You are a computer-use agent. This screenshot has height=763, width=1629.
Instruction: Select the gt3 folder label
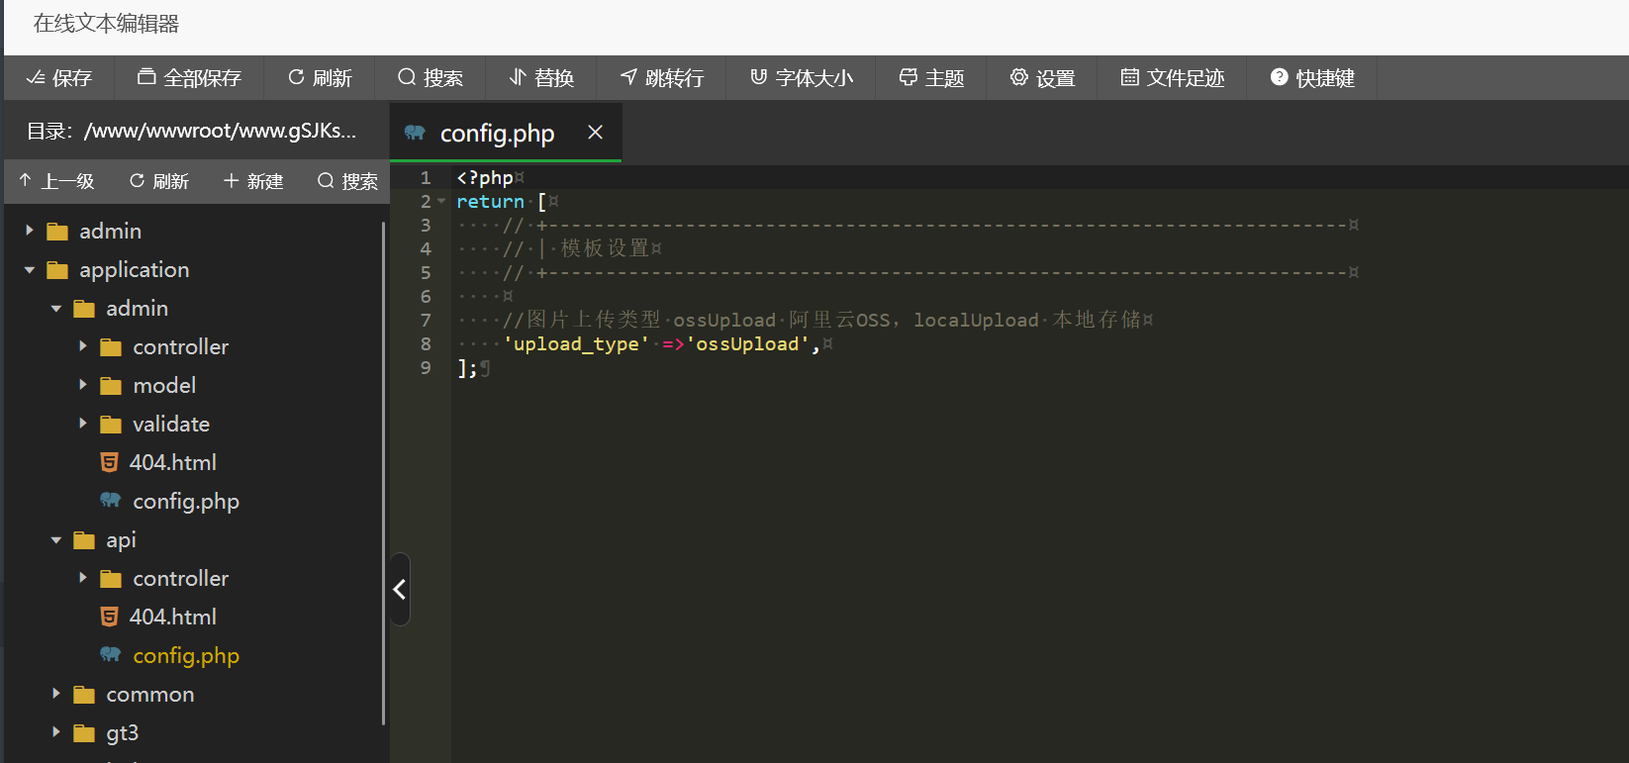point(123,733)
